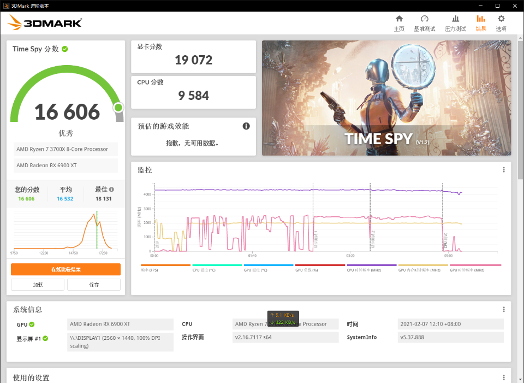Toggle the teal CPU 温度 legend bar

tap(217, 265)
